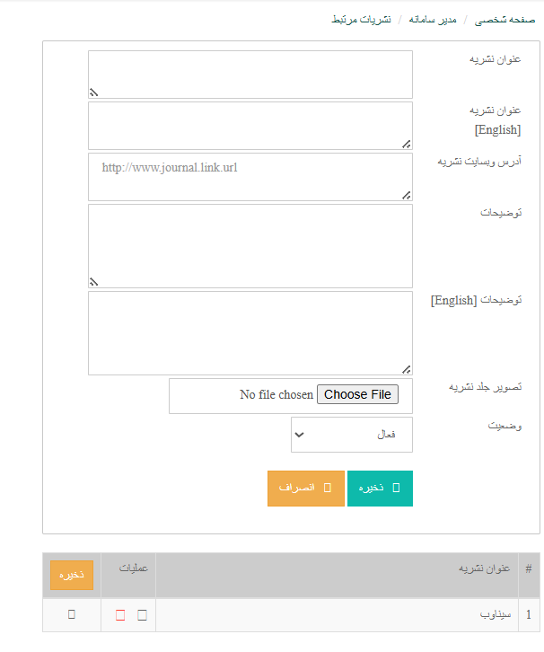Click orange ذخیره button in table header
Image resolution: width=544 pixels, height=652 pixels.
click(x=72, y=575)
